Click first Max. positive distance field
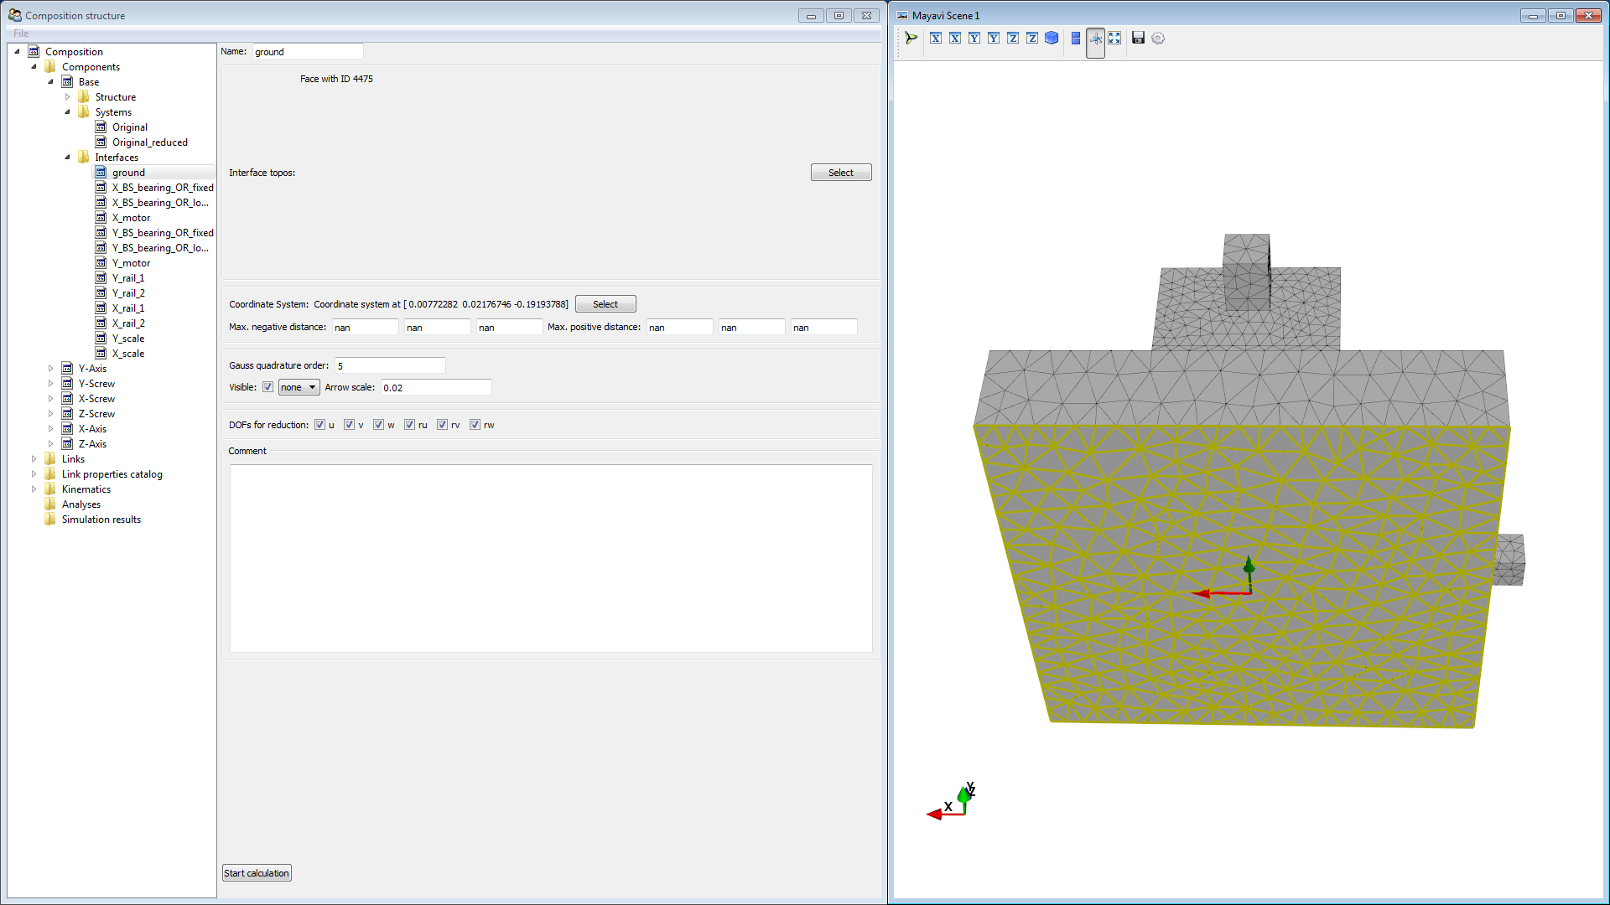The width and height of the screenshot is (1610, 905). point(680,328)
